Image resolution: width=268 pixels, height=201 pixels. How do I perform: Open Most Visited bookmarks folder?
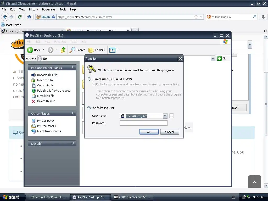coord(11,25)
